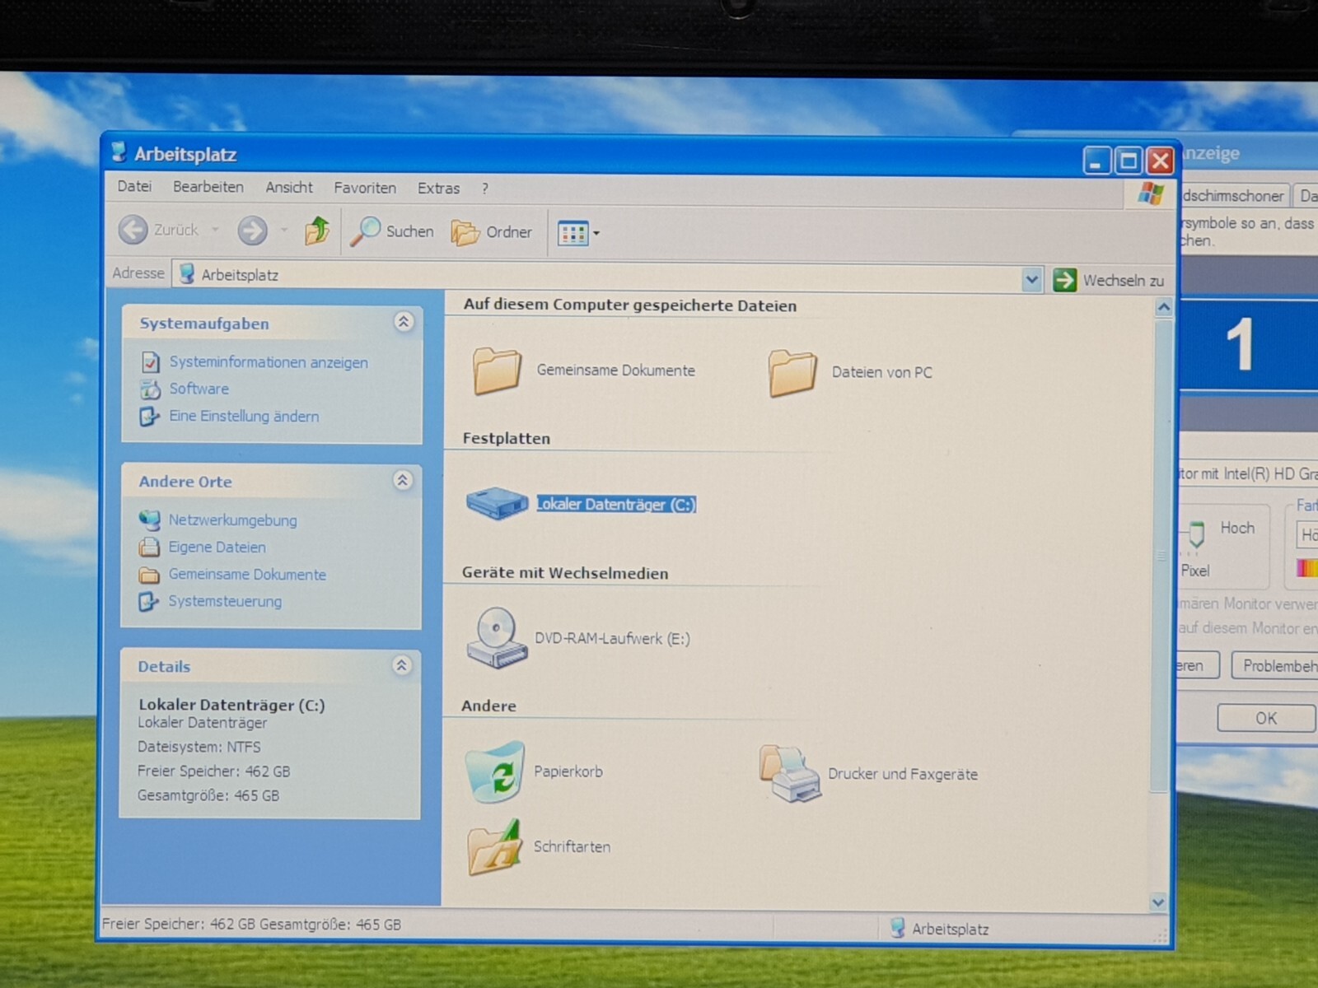1318x988 pixels.
Task: Switch to Bildschirmschoner tab in Anzeige window
Action: point(1233,196)
